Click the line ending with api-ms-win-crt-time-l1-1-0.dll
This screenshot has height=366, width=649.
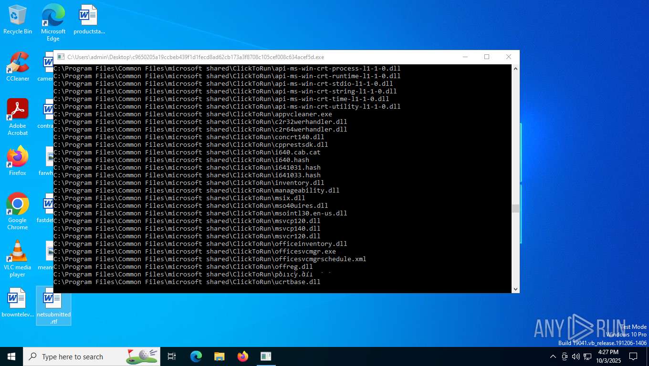tap(221, 99)
